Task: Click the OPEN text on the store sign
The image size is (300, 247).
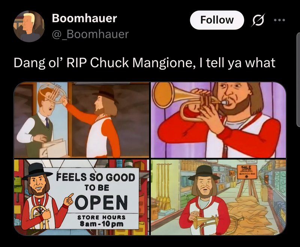Action: (x=101, y=203)
